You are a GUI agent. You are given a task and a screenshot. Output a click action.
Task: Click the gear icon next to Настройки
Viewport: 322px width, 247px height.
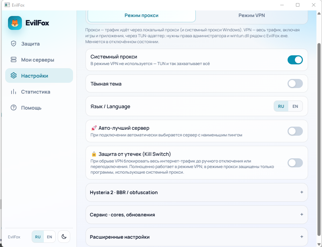point(14,75)
